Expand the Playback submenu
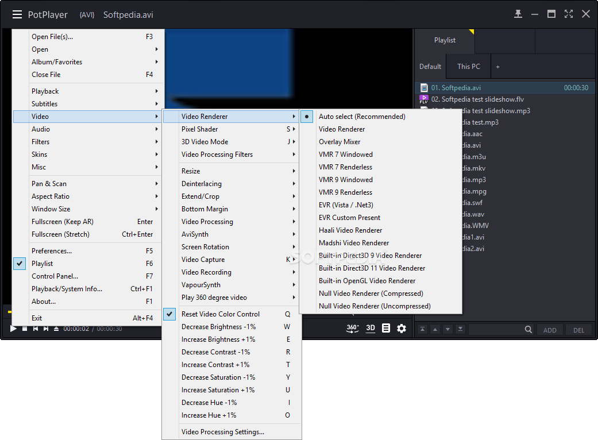 click(88, 91)
